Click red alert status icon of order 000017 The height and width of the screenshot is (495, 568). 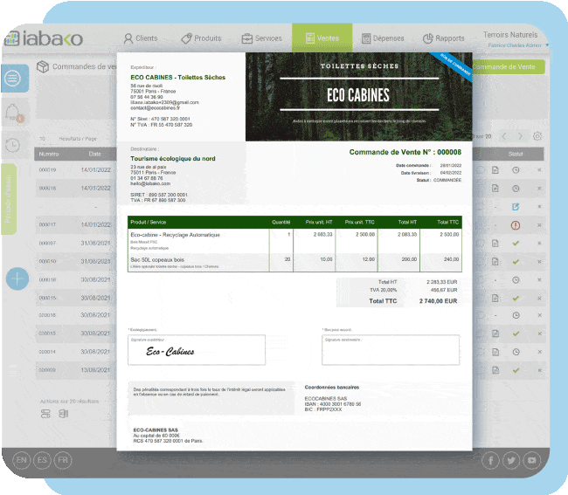pos(516,225)
